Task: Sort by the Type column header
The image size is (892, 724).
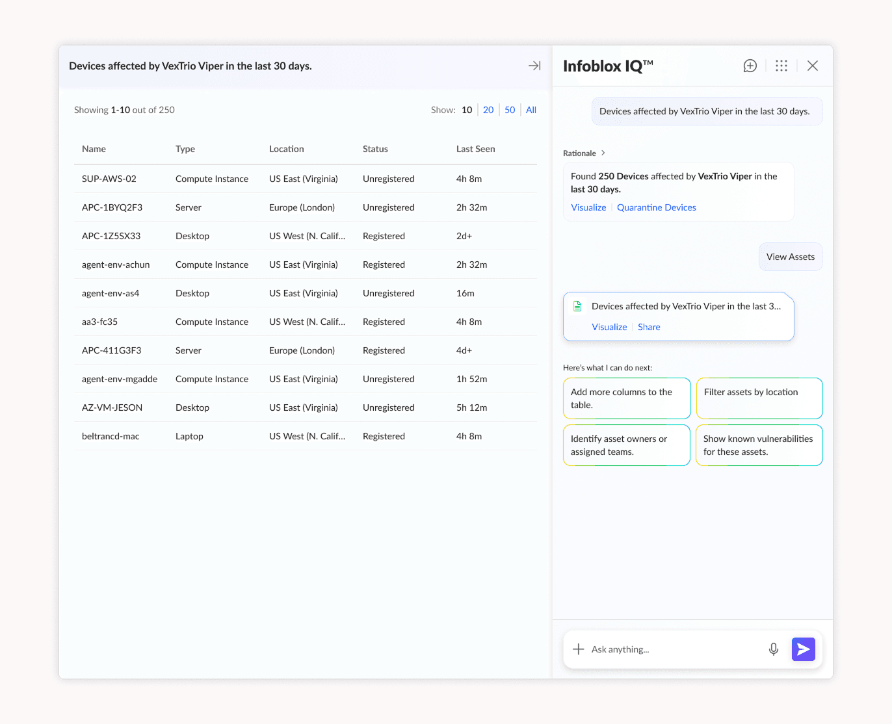Action: [185, 149]
